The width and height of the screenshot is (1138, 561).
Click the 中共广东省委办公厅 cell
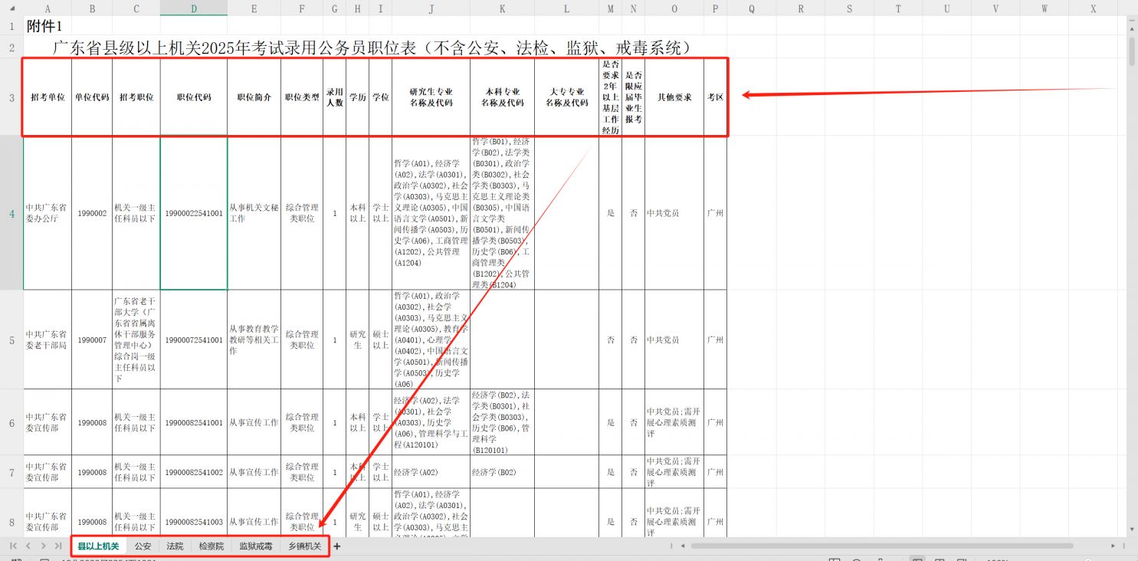click(x=48, y=213)
